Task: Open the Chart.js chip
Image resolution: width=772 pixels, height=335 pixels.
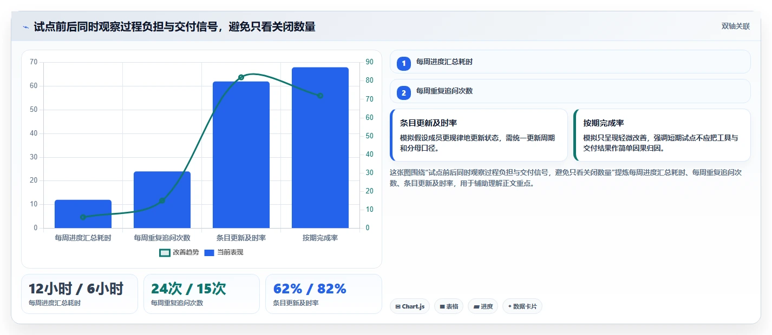Action: tap(410, 306)
